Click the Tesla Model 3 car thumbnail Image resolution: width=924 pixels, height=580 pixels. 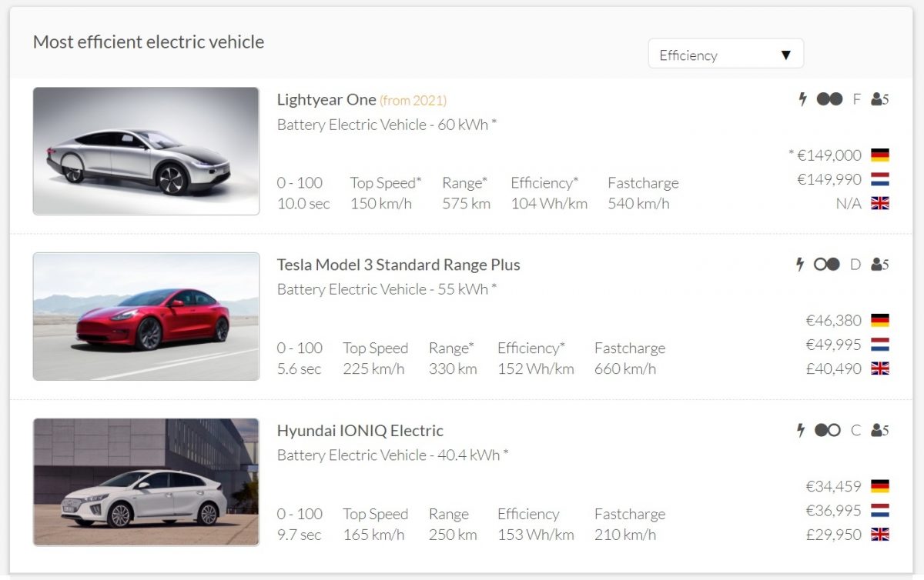[146, 316]
